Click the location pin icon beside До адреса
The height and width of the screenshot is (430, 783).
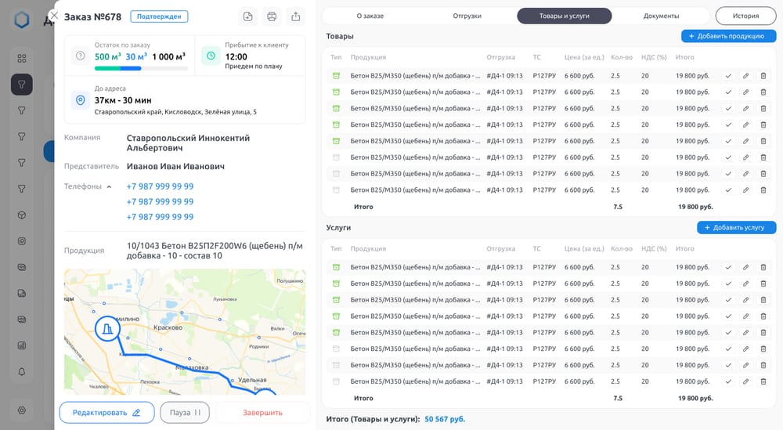[80, 100]
